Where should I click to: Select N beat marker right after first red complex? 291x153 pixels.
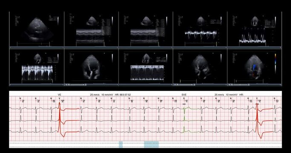pyautogui.click(x=81, y=98)
